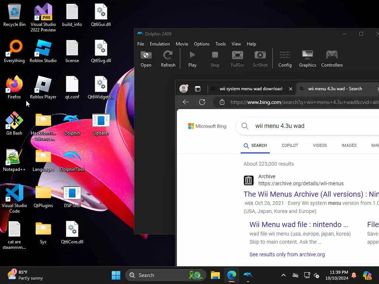Screen dimensions: 379x284
Task: Open the File menu in Dolphin
Action: click(141, 44)
